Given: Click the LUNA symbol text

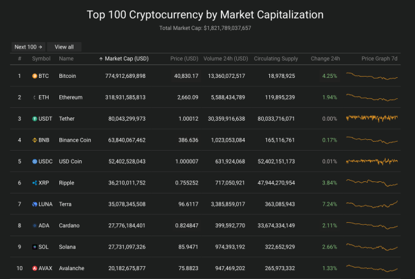Looking at the screenshot, I should (45, 204).
